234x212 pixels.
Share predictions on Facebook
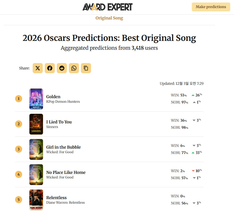tap(50, 68)
